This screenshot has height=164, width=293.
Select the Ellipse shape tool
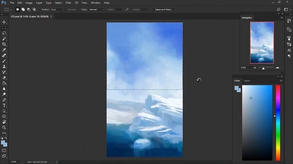point(4,117)
